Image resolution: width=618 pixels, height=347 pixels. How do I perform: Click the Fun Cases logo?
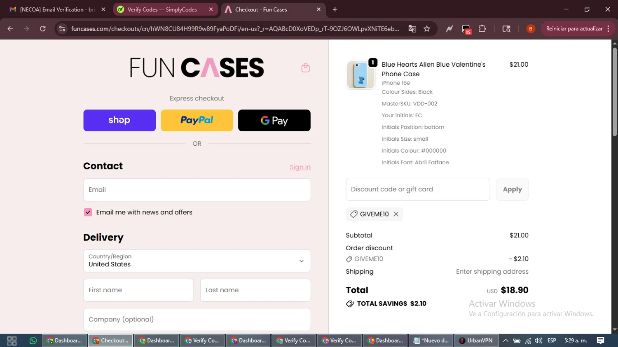[197, 68]
